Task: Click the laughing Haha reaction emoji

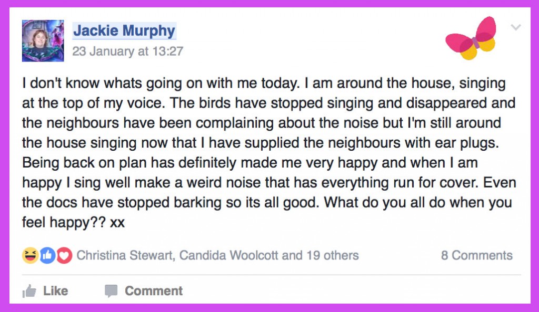Action: pos(30,255)
